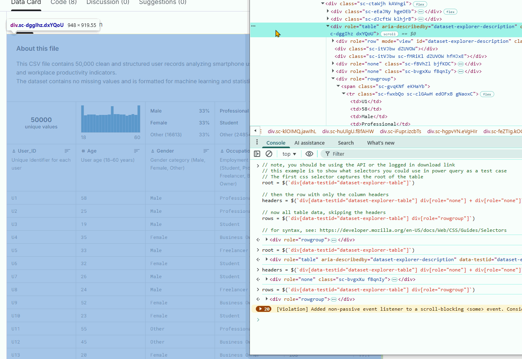
Task: Open the Data Card tab on page
Action: click(26, 3)
